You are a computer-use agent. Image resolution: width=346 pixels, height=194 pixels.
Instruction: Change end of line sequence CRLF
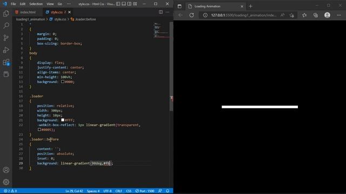119,191
